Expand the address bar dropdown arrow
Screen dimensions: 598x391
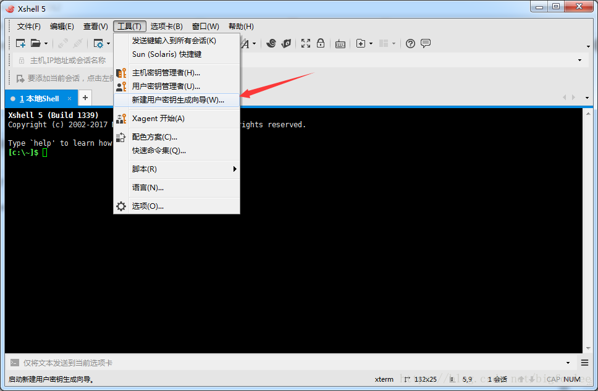click(x=579, y=61)
